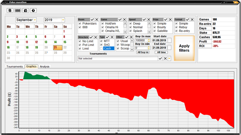Viewport: 241px width, 135px height.
Task: Expand the Tournaments dropdown arrow
Action: point(169,58)
